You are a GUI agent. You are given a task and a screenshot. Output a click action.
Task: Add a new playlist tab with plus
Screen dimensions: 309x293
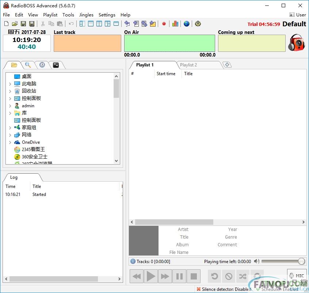pos(227,65)
